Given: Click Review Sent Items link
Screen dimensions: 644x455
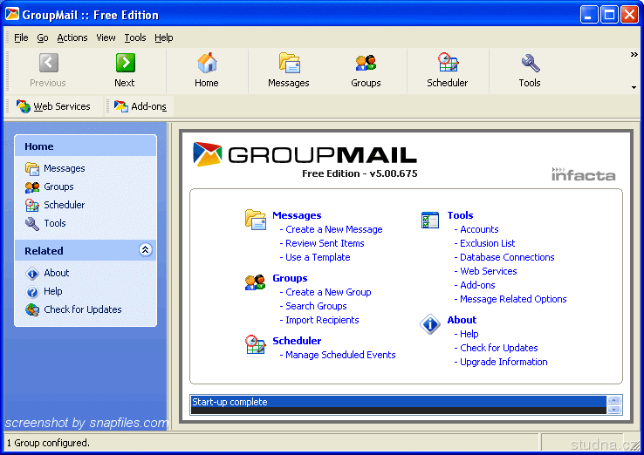Looking at the screenshot, I should click(325, 243).
